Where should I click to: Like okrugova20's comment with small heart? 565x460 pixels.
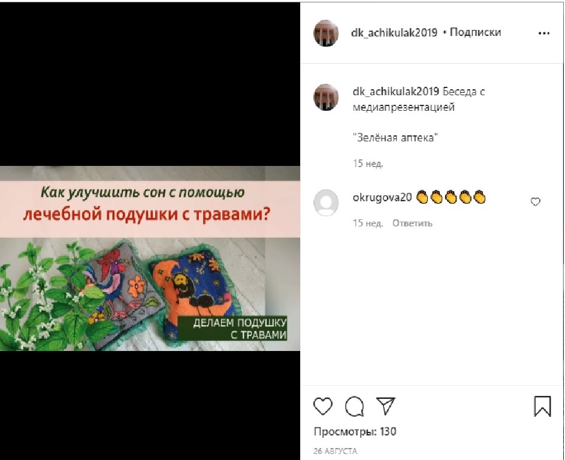click(x=536, y=202)
